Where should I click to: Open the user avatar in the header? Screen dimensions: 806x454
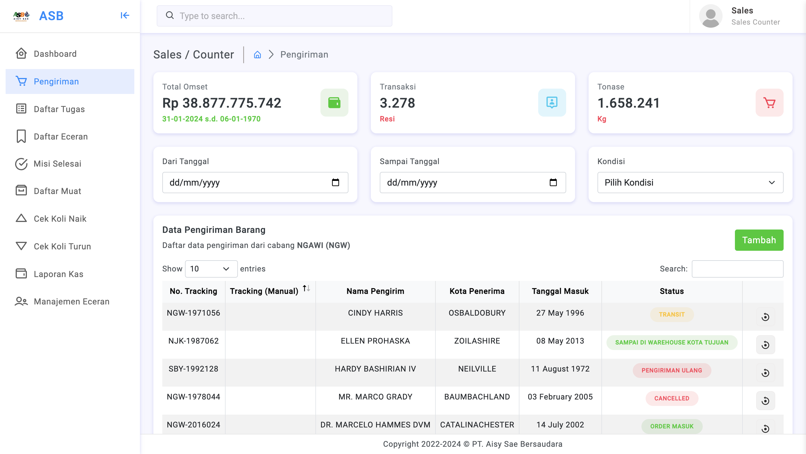pyautogui.click(x=710, y=16)
